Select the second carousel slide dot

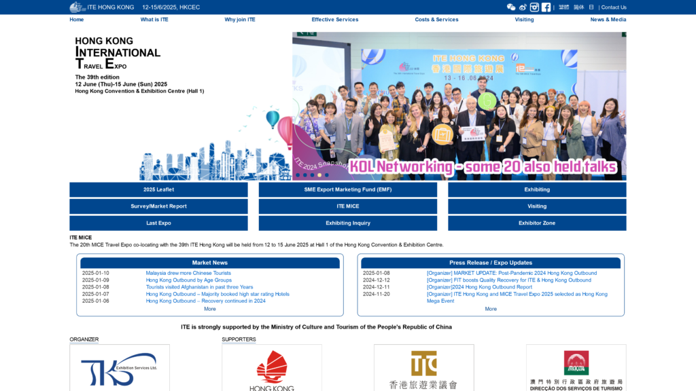(x=305, y=175)
